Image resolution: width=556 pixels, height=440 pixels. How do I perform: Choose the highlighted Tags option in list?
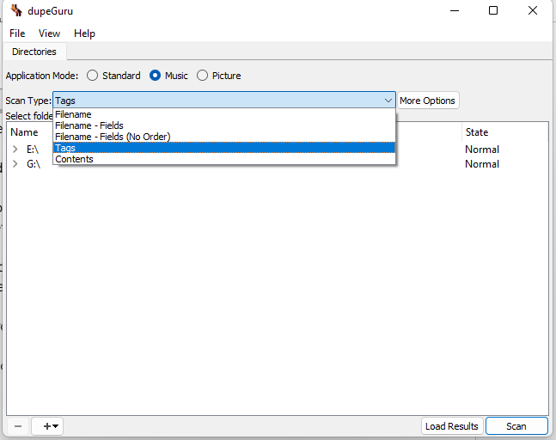224,148
